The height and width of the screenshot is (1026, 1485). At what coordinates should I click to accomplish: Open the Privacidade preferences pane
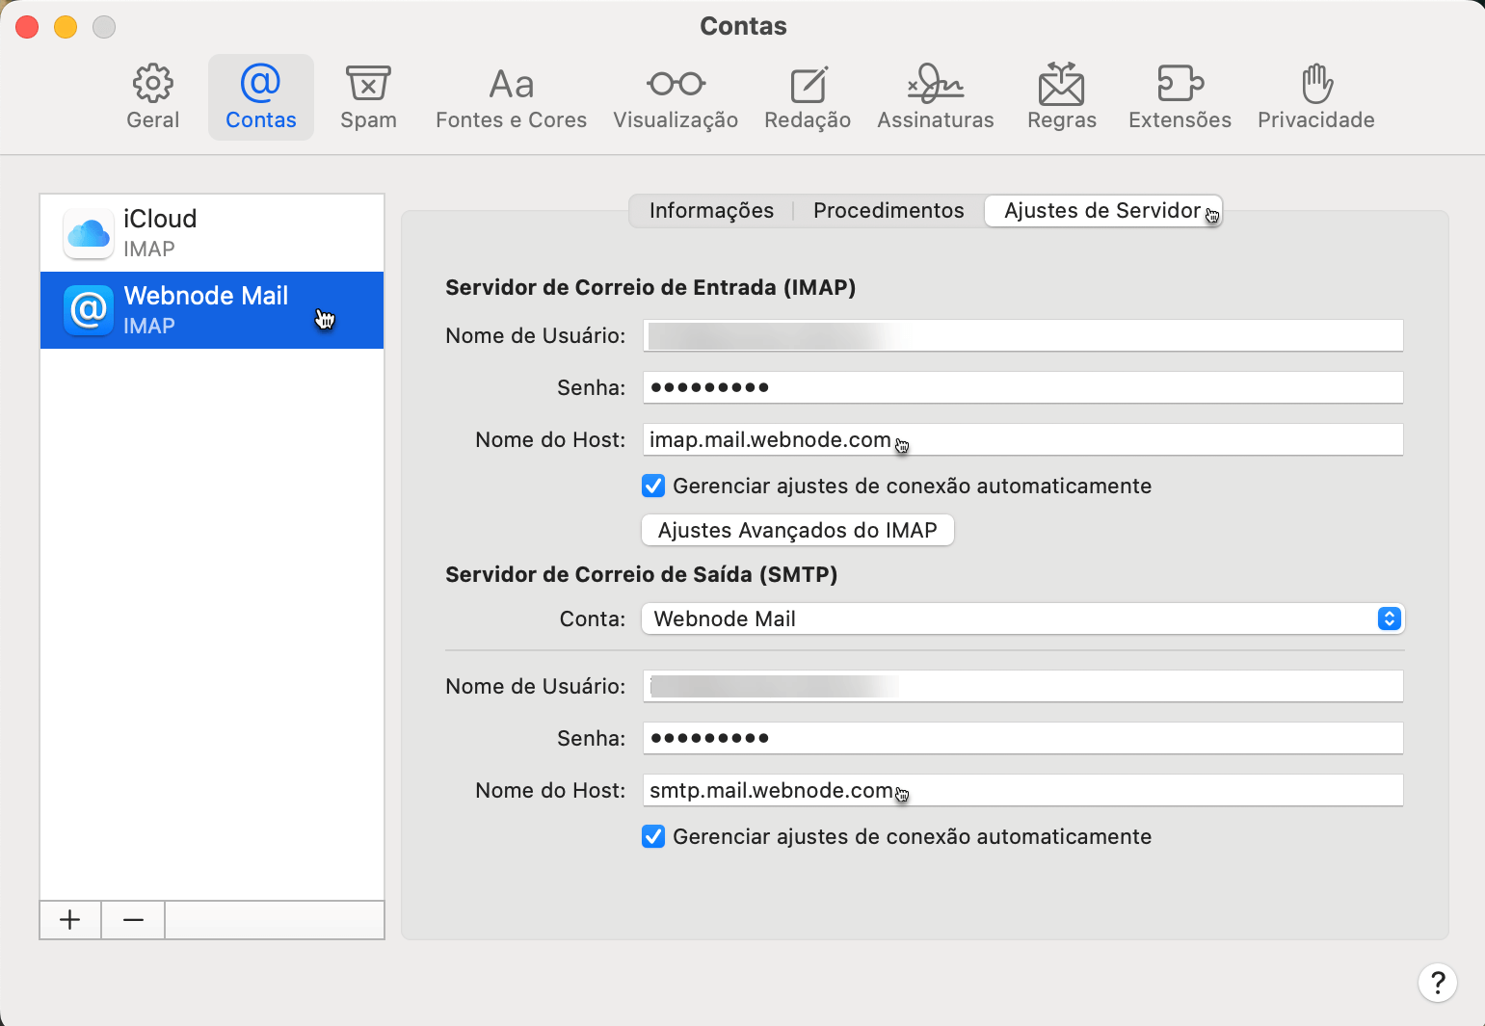(1315, 97)
